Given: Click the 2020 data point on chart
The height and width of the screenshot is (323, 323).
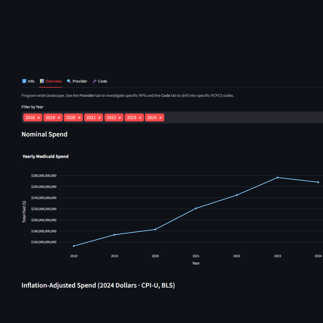Looking at the screenshot, I should click(x=155, y=229).
